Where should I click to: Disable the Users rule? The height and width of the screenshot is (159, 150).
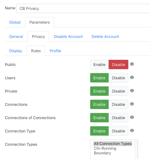(x=118, y=78)
